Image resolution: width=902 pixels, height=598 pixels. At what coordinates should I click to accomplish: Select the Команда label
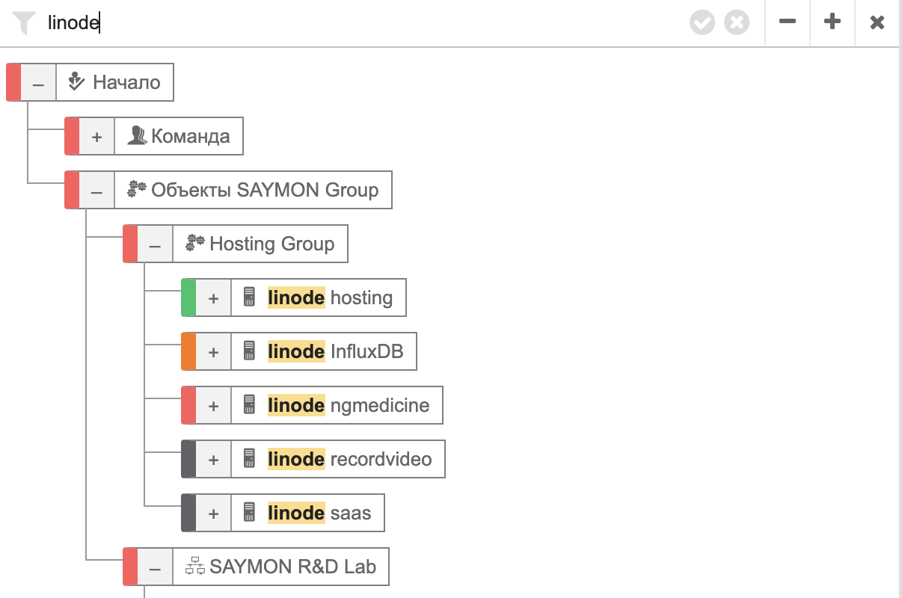(191, 136)
